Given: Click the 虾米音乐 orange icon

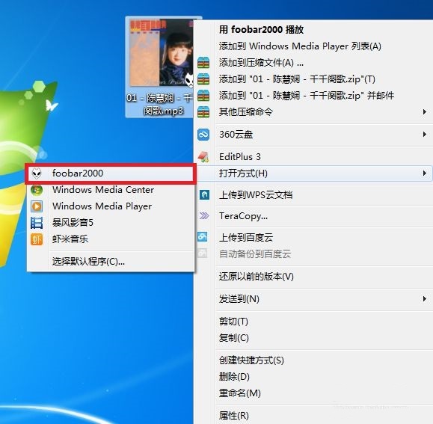Looking at the screenshot, I should 37,239.
